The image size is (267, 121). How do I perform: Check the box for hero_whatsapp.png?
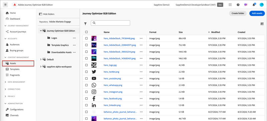click(x=86, y=85)
